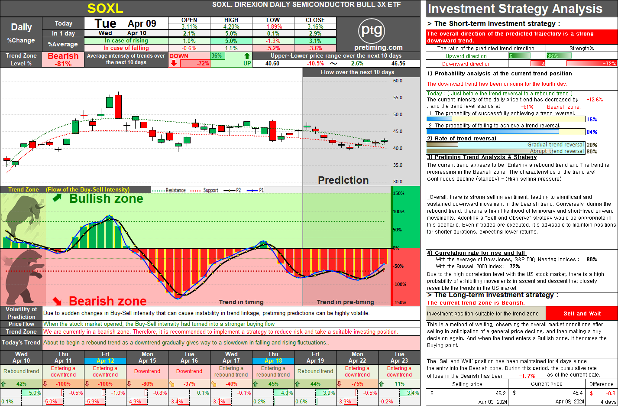Select today's open value 3.11%

(189, 26)
